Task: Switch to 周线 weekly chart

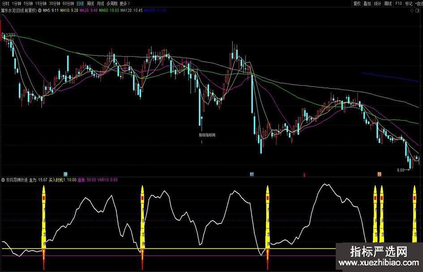Action: point(90,4)
